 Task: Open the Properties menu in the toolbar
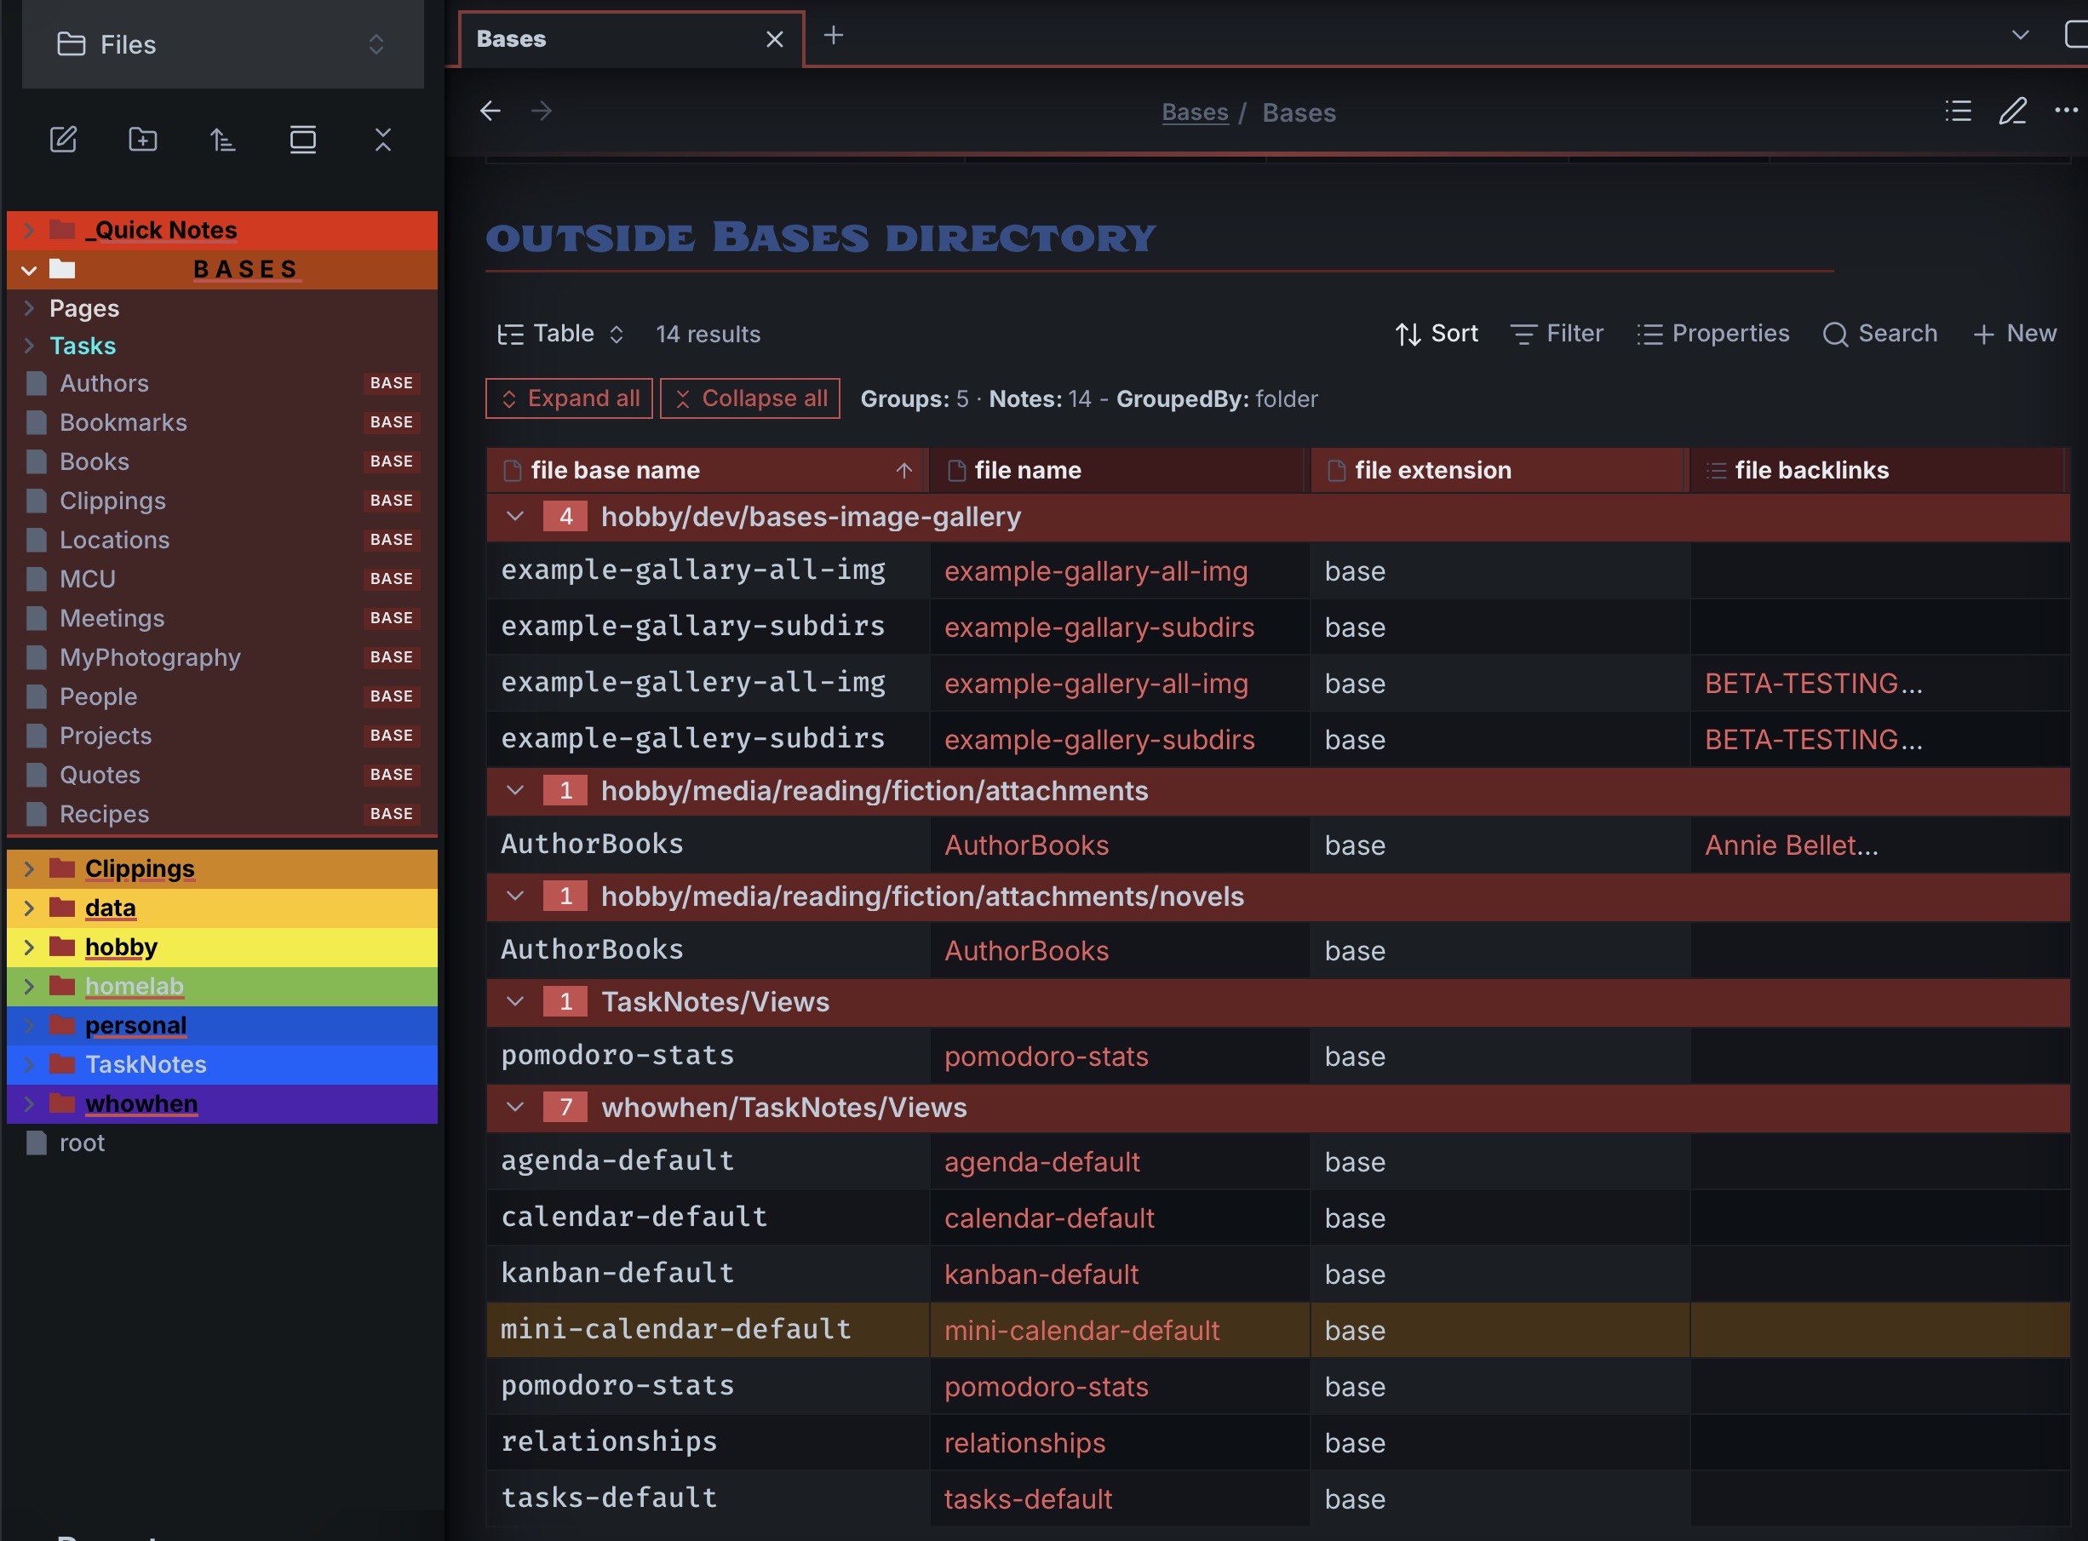1713,334
